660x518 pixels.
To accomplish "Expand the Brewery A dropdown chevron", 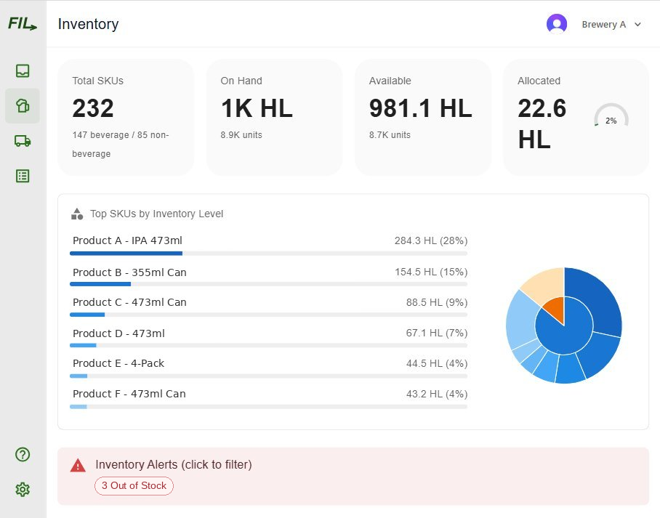I will 637,25.
